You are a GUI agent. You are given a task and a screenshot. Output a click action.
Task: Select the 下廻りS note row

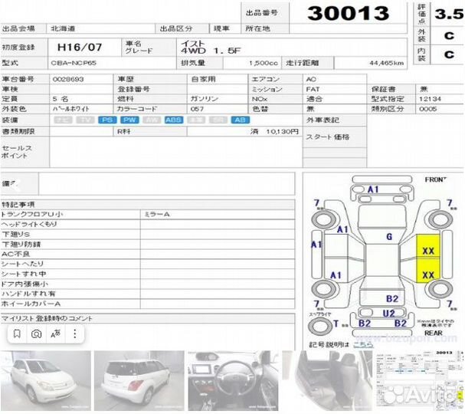click(x=70, y=235)
